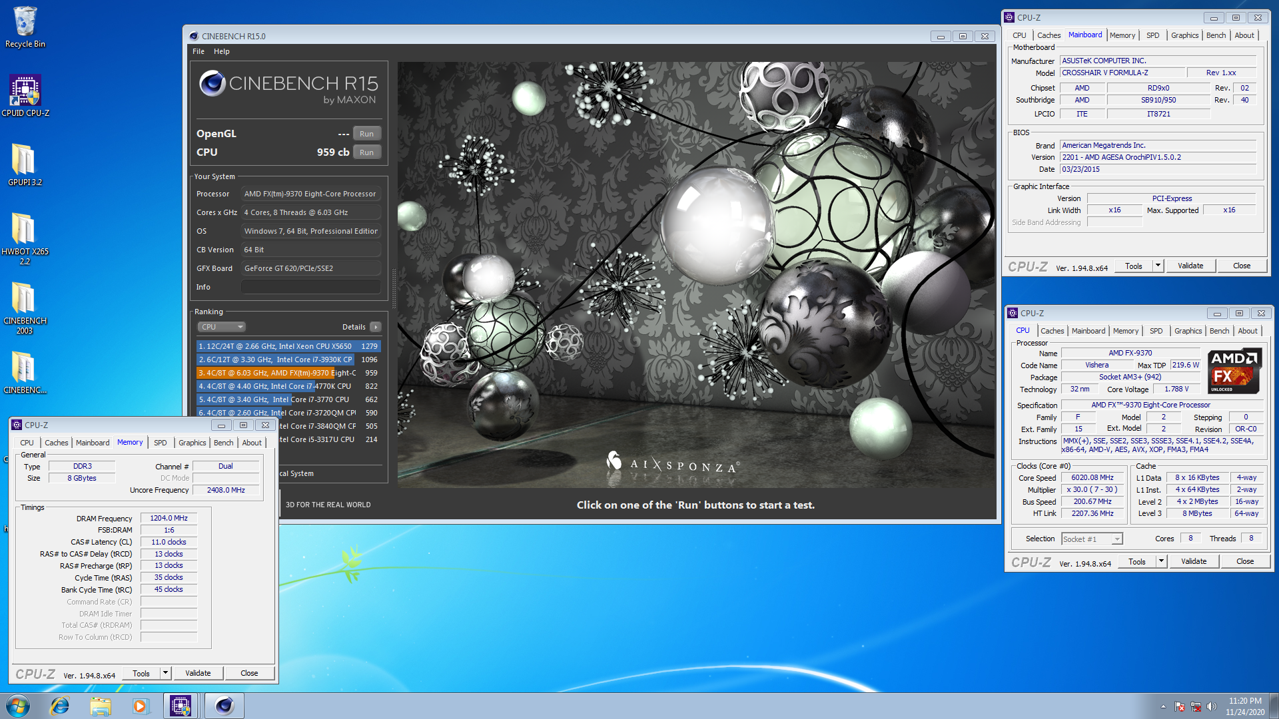Click the CPU-Z title bar icon in Mainboard window
The height and width of the screenshot is (719, 1279).
(1010, 18)
